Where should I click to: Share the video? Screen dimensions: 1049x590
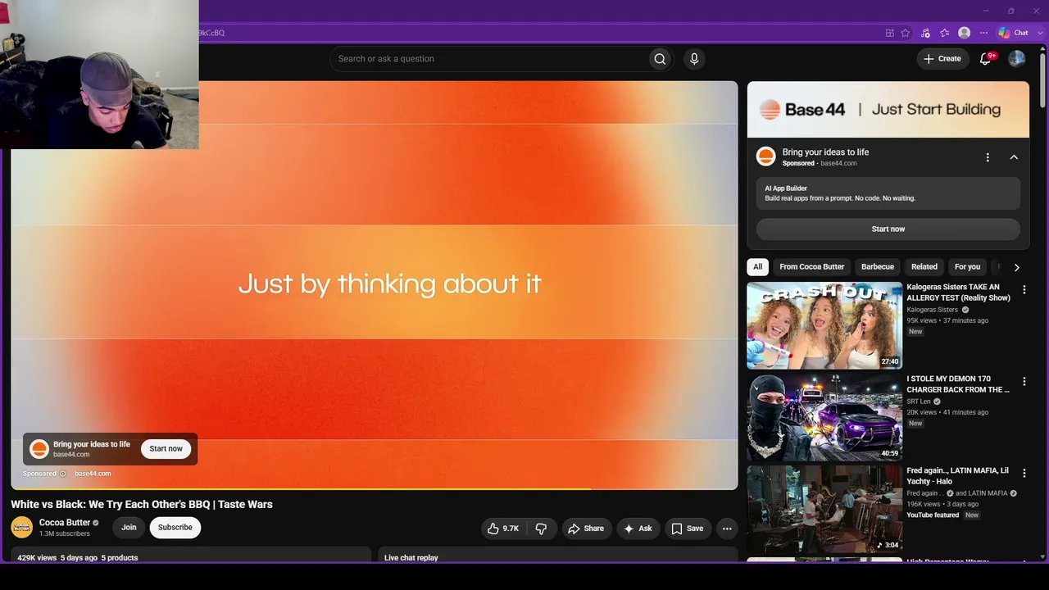pos(587,529)
